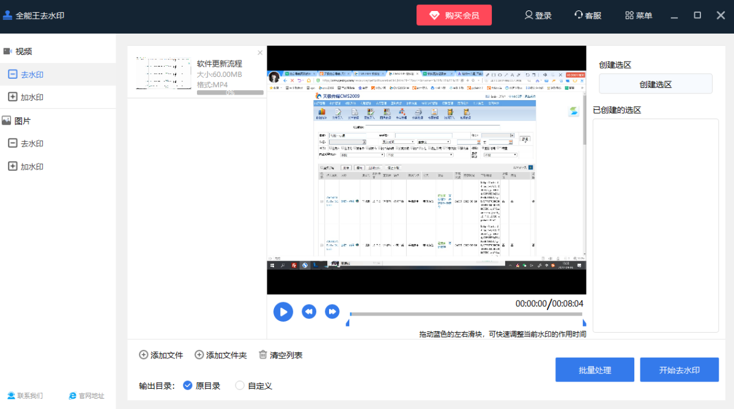Click the 创建选区 button
The image size is (734, 409).
pos(655,84)
